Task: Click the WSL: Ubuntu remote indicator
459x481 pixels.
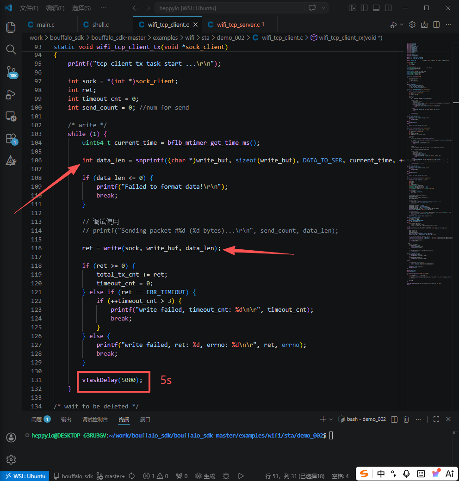Action: click(25, 476)
